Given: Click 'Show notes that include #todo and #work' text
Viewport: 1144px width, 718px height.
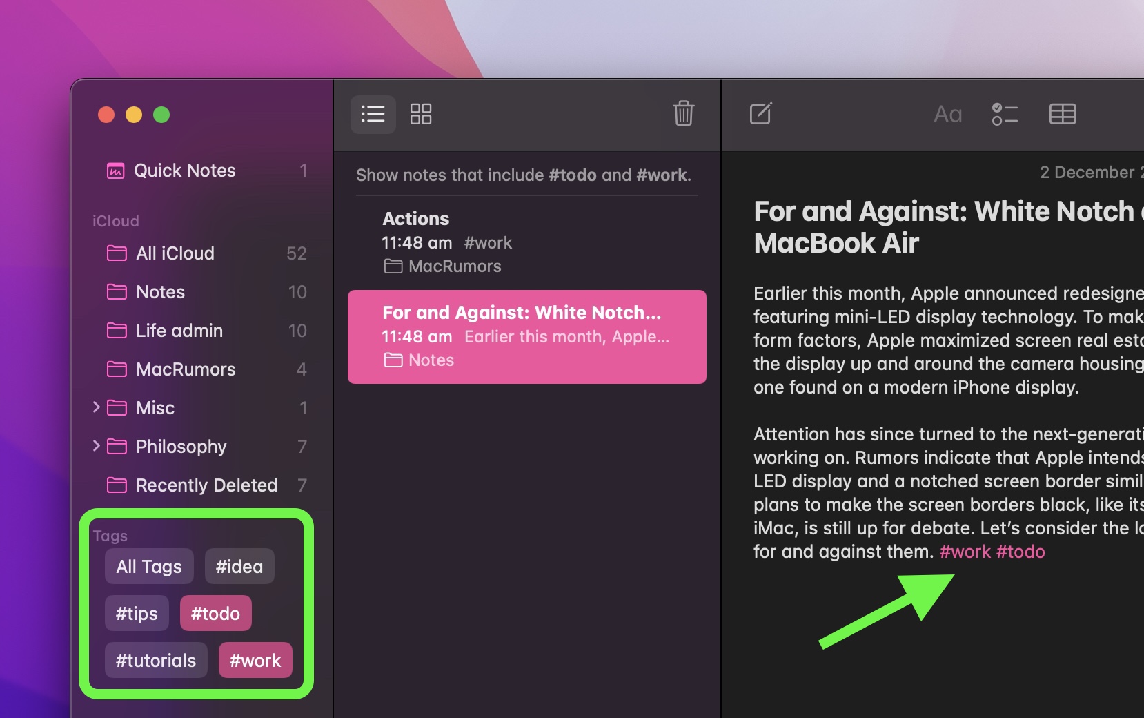Looking at the screenshot, I should pos(524,175).
